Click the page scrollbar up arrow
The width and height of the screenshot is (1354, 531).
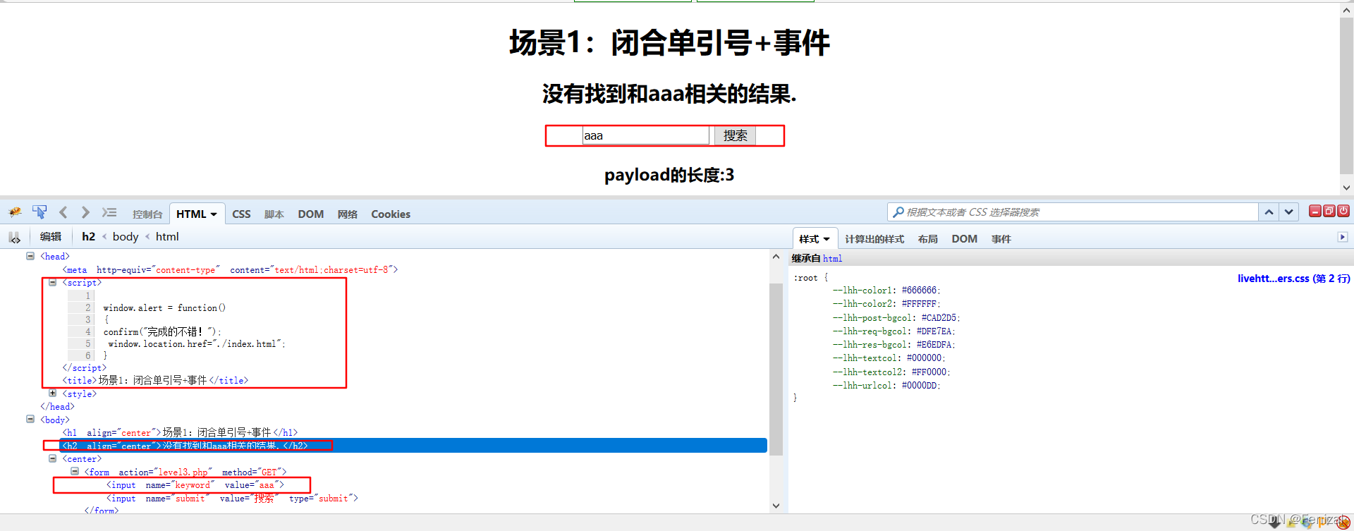click(x=1346, y=11)
